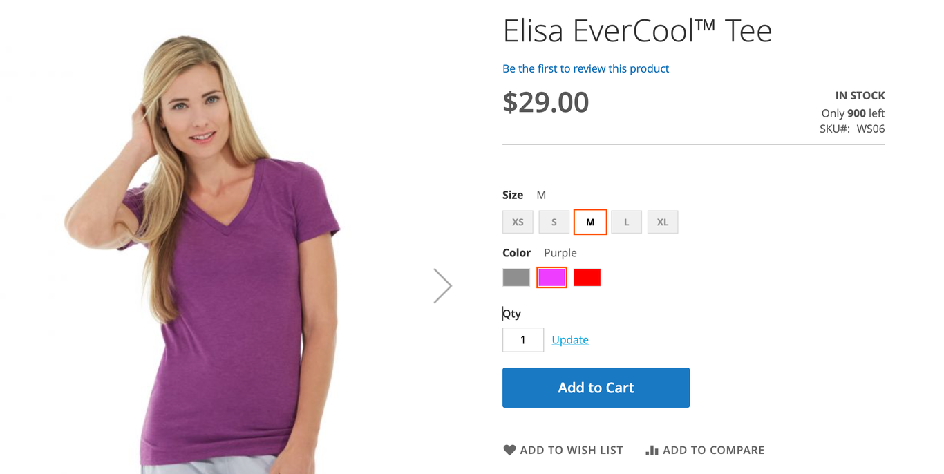
Task: Click the Add to Cart button
Action: [596, 388]
